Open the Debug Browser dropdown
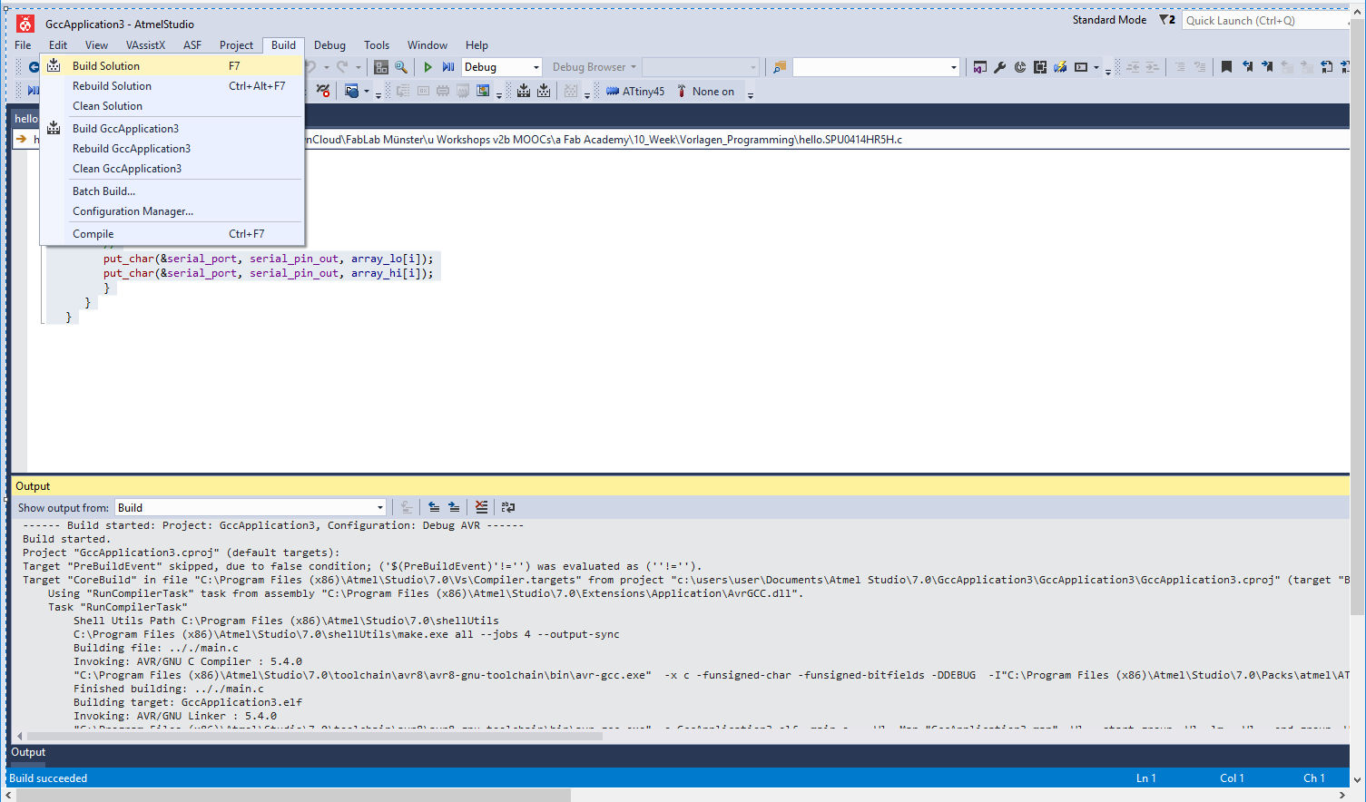This screenshot has height=802, width=1366. (595, 67)
